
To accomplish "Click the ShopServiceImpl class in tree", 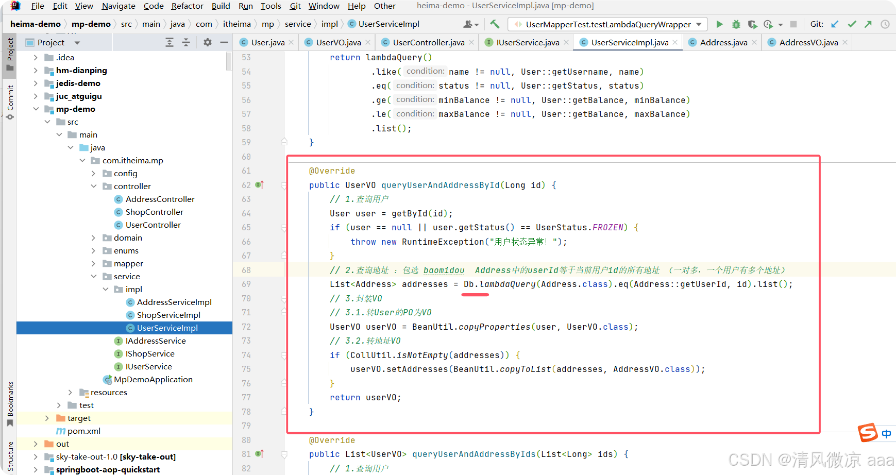I will point(168,315).
